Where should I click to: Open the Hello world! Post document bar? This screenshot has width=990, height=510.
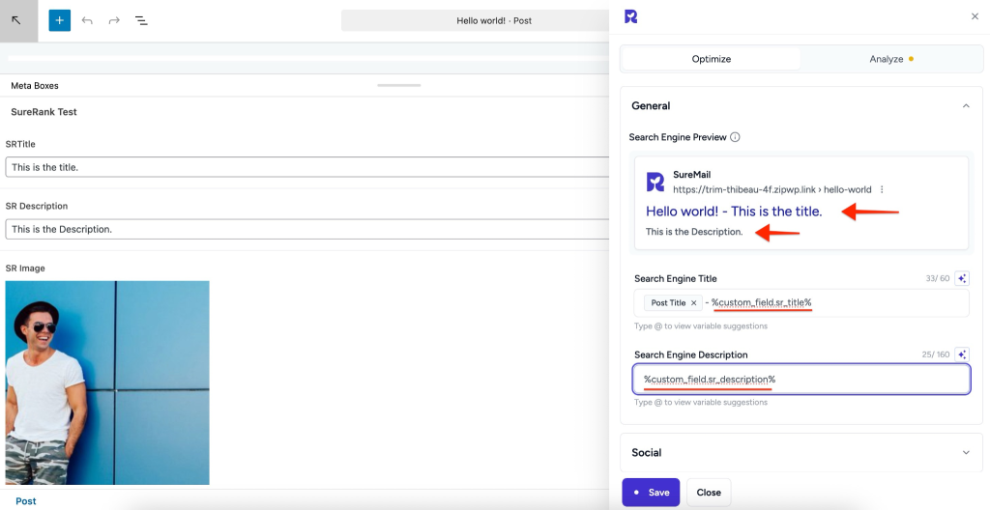point(477,20)
